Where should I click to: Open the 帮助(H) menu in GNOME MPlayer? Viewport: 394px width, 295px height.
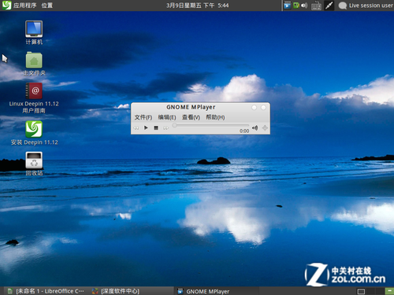point(215,117)
